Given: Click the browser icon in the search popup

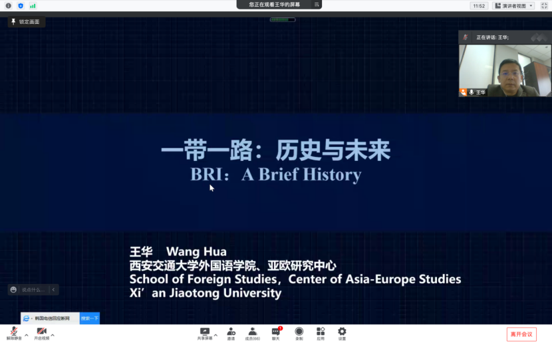Looking at the screenshot, I should (27, 318).
